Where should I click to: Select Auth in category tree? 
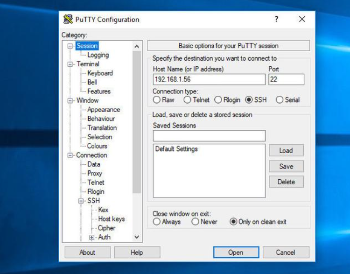(104, 237)
